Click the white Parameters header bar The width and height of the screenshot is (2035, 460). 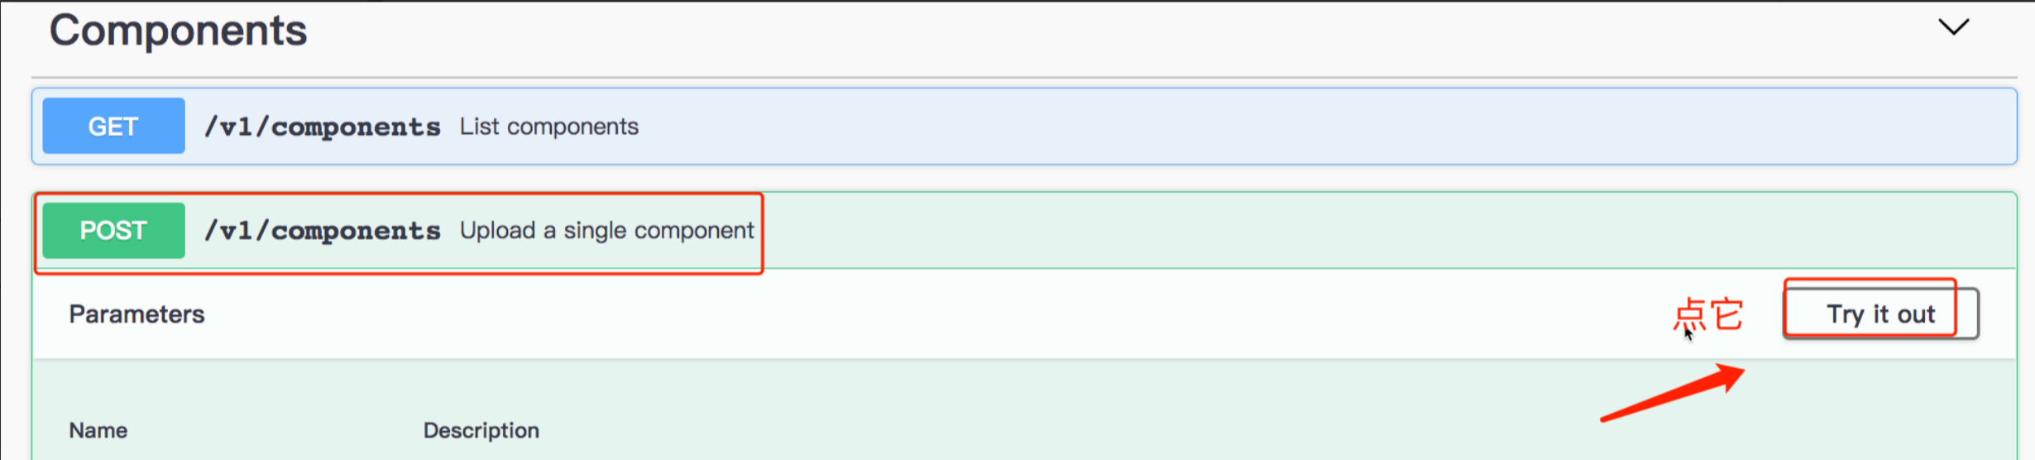click(x=910, y=314)
